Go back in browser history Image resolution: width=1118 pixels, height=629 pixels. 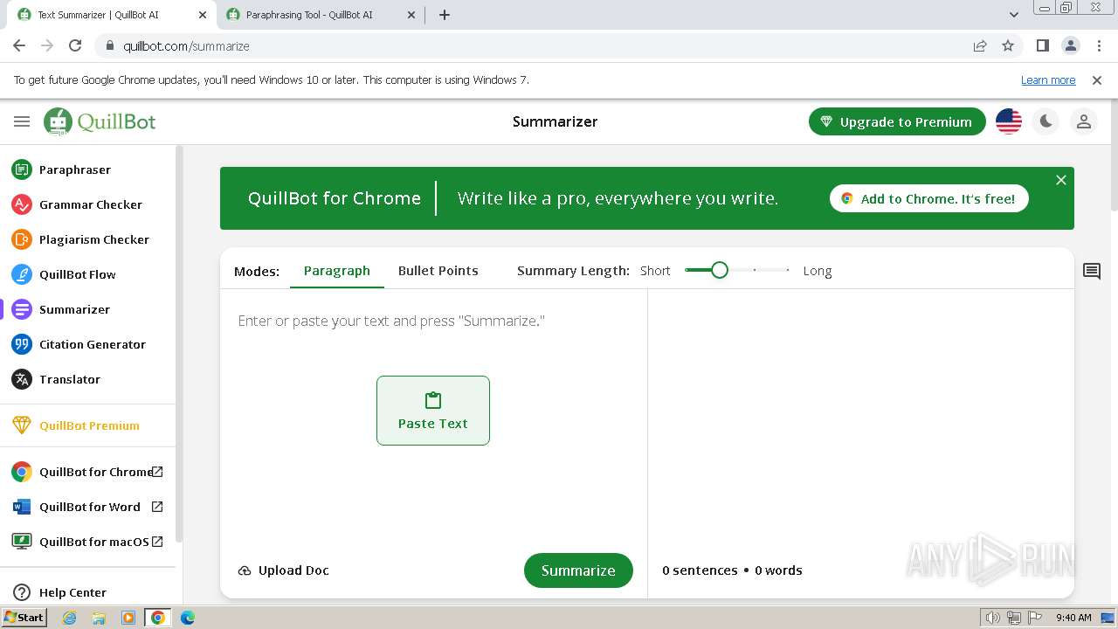(x=19, y=45)
